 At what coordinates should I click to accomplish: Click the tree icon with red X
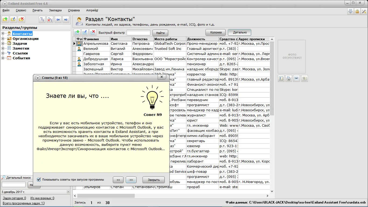pos(50,19)
